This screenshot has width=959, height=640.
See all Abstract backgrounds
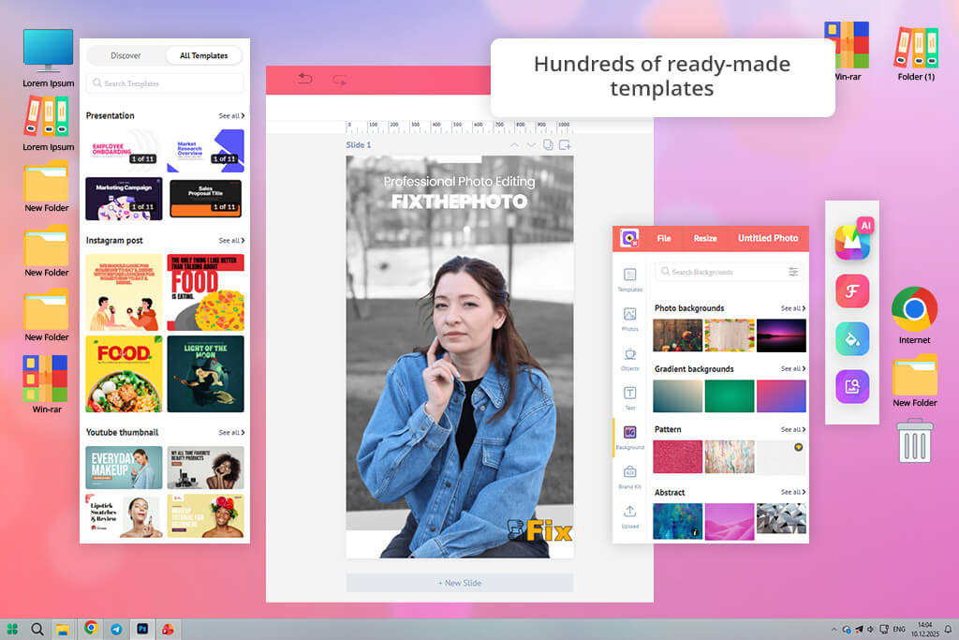793,492
